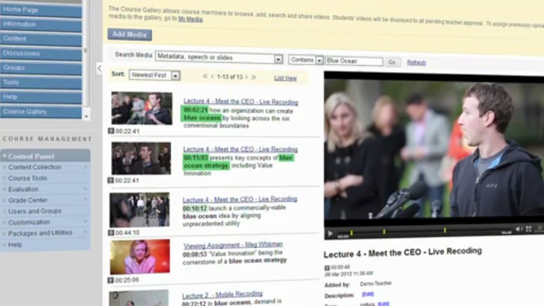This screenshot has height=306, width=544.
Task: Switch to List View
Action: [x=285, y=78]
